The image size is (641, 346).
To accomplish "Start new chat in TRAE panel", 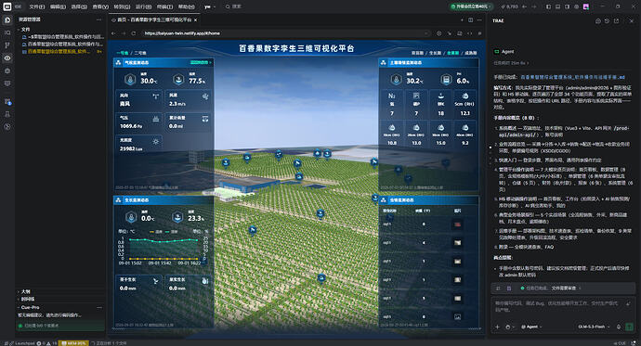I will [598, 20].
